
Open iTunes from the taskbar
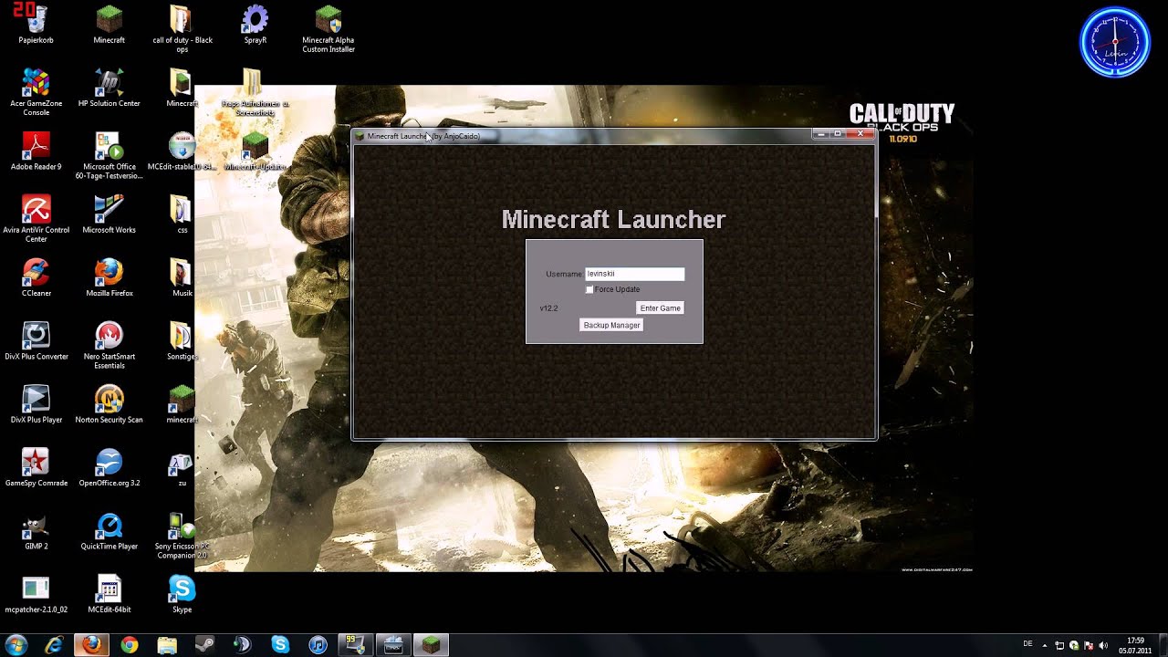[x=318, y=645]
